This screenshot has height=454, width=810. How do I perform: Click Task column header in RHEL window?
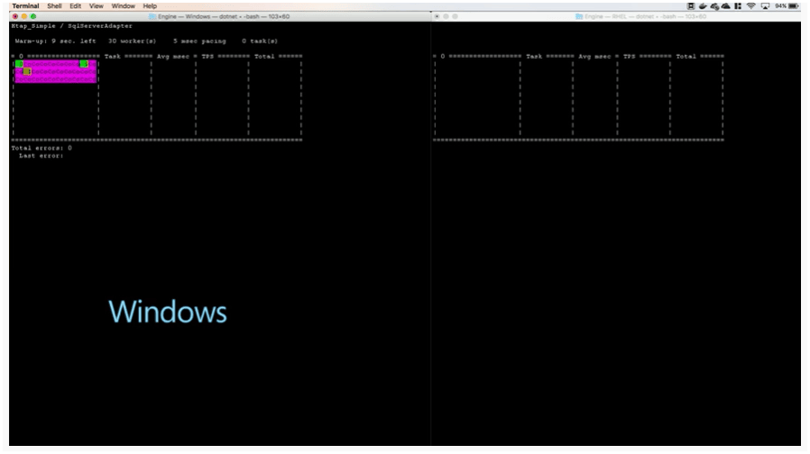tap(534, 56)
